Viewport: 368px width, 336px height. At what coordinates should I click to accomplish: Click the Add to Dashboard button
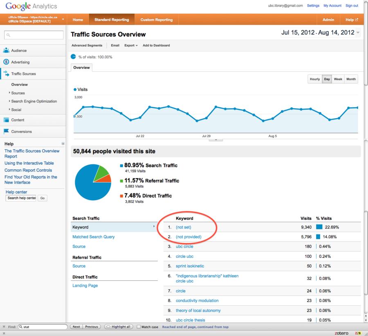pyautogui.click(x=156, y=45)
